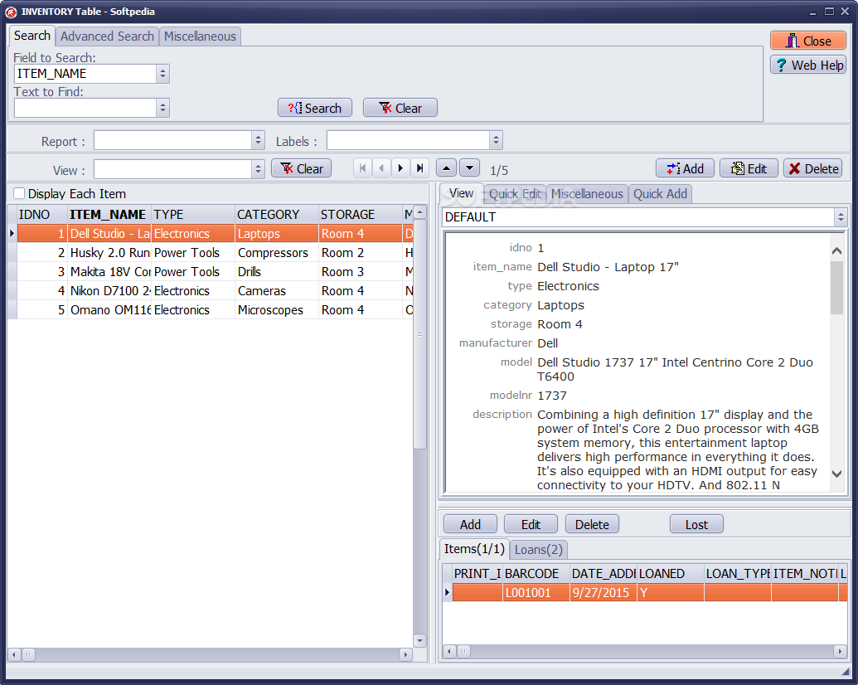Open top Miscellaneous search tab
This screenshot has width=858, height=685.
200,36
